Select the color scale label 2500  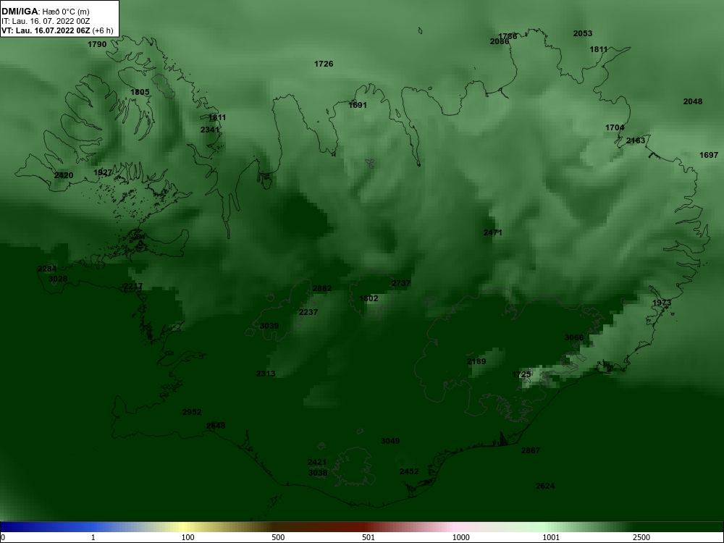(641, 537)
